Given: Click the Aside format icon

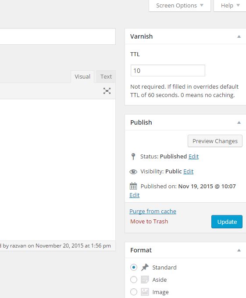Looking at the screenshot, I should click(x=145, y=280).
